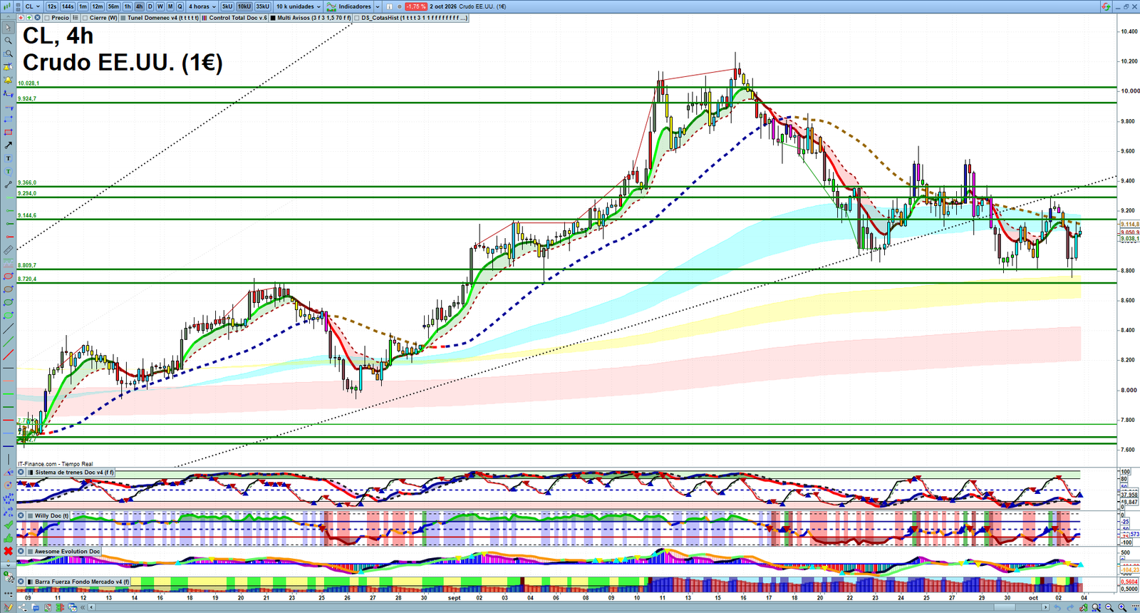Select the black diagonal arrow drawing tool
This screenshot has height=613, width=1140.
coord(8,145)
